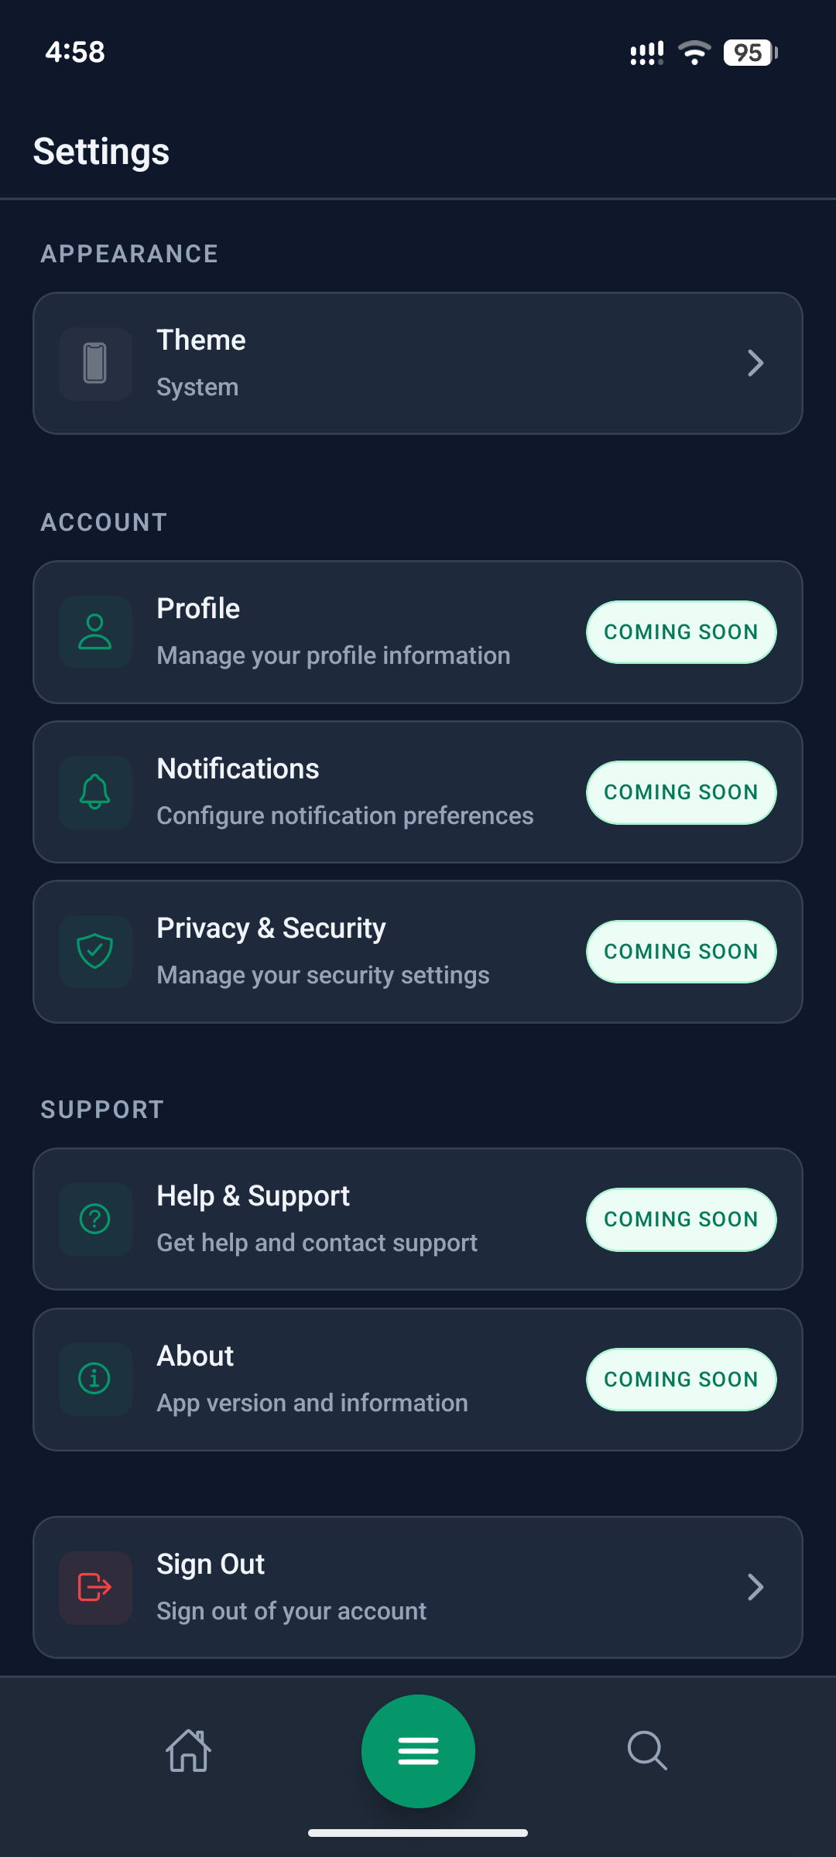Tap the Profile Coming Soon badge
This screenshot has width=836, height=1857.
coord(681,631)
